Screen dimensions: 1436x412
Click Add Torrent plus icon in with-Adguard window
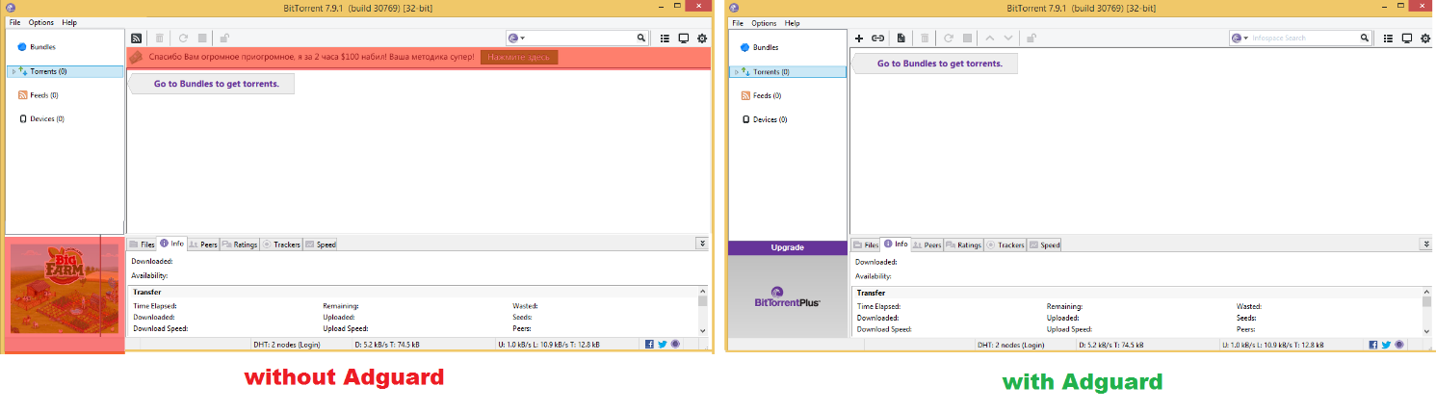point(859,39)
